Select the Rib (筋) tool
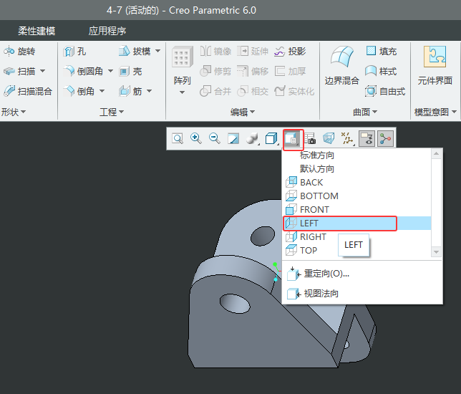The width and height of the screenshot is (461, 394). (130, 91)
